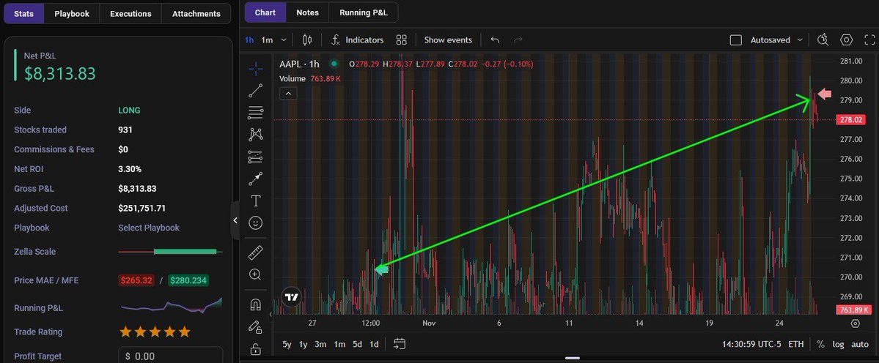Set chart range to 5d
The width and height of the screenshot is (879, 363).
pos(357,345)
